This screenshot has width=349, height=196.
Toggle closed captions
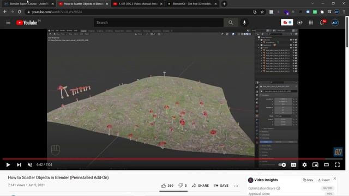click(x=293, y=164)
